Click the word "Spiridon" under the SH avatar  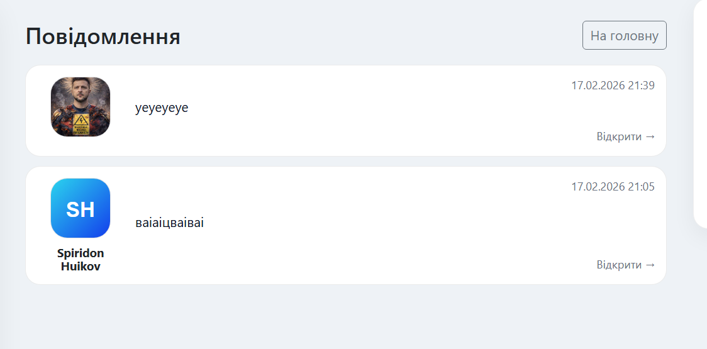tap(81, 253)
